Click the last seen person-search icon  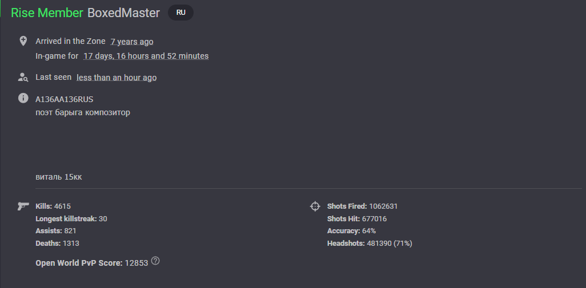pyautogui.click(x=23, y=77)
